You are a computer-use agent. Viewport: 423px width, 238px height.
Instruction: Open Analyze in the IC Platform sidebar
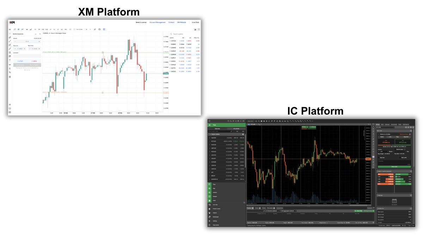(227, 193)
